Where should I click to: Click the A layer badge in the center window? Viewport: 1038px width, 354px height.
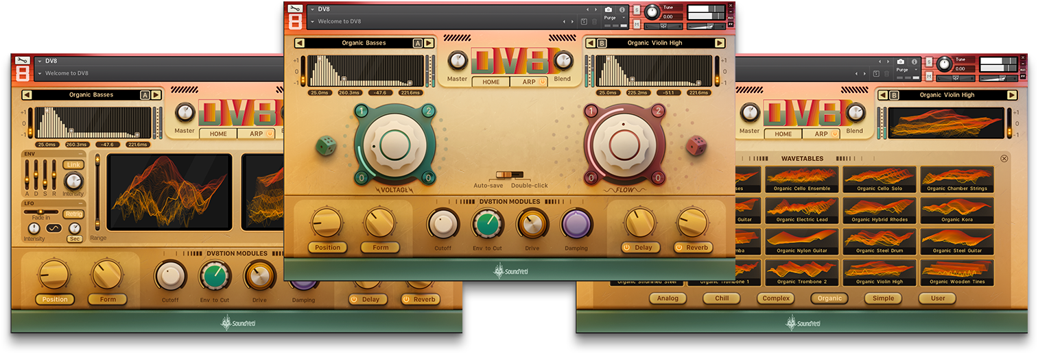(x=418, y=43)
